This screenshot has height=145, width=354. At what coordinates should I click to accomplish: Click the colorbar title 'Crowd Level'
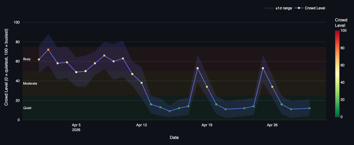341,23
